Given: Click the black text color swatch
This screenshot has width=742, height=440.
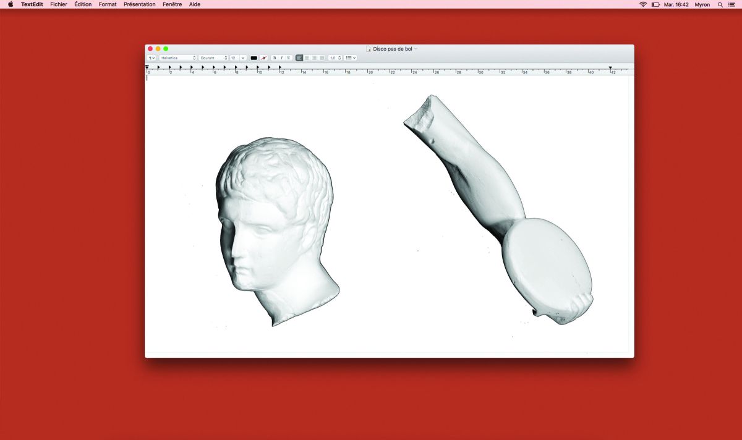Looking at the screenshot, I should (254, 57).
